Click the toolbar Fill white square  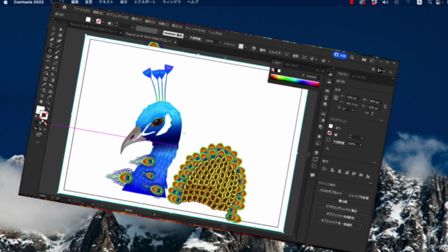click(x=40, y=110)
